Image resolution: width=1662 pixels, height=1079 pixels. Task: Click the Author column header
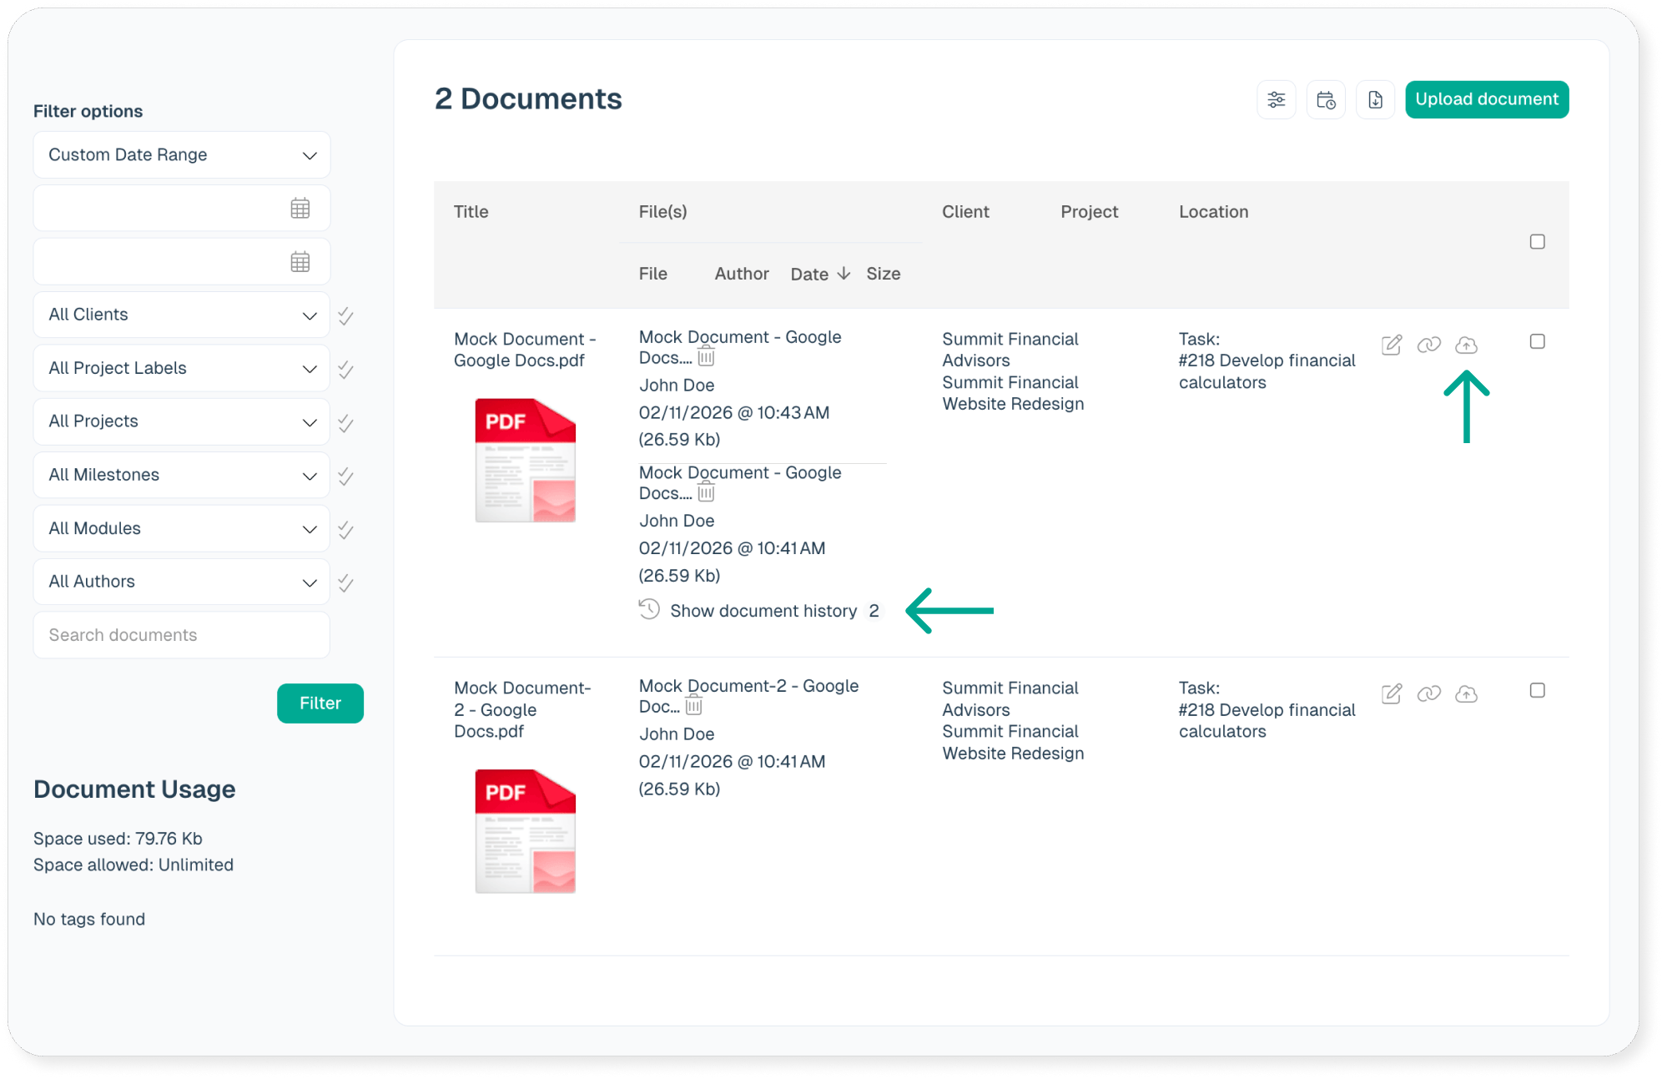741,274
